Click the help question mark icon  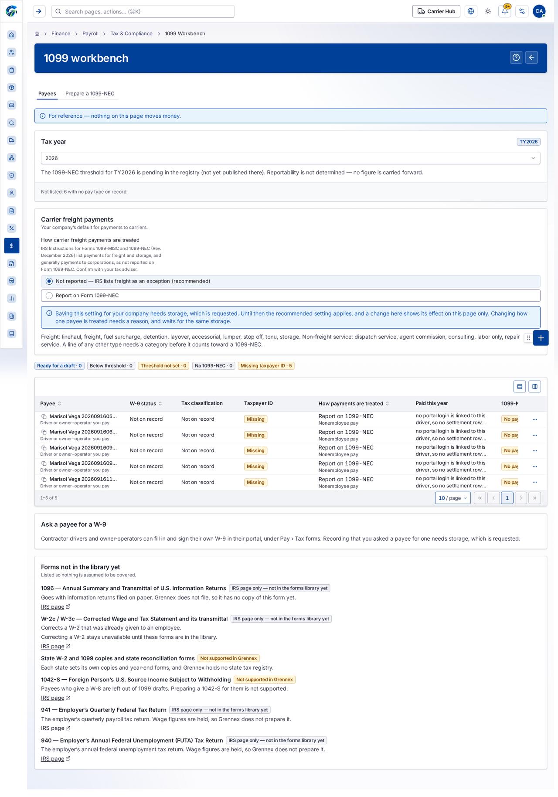click(516, 58)
